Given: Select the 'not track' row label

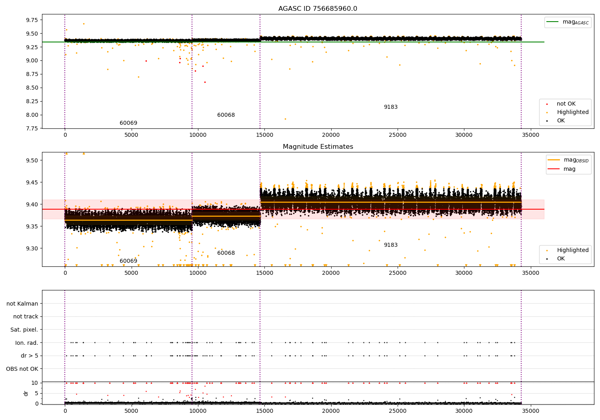Looking at the screenshot, I should [26, 317].
